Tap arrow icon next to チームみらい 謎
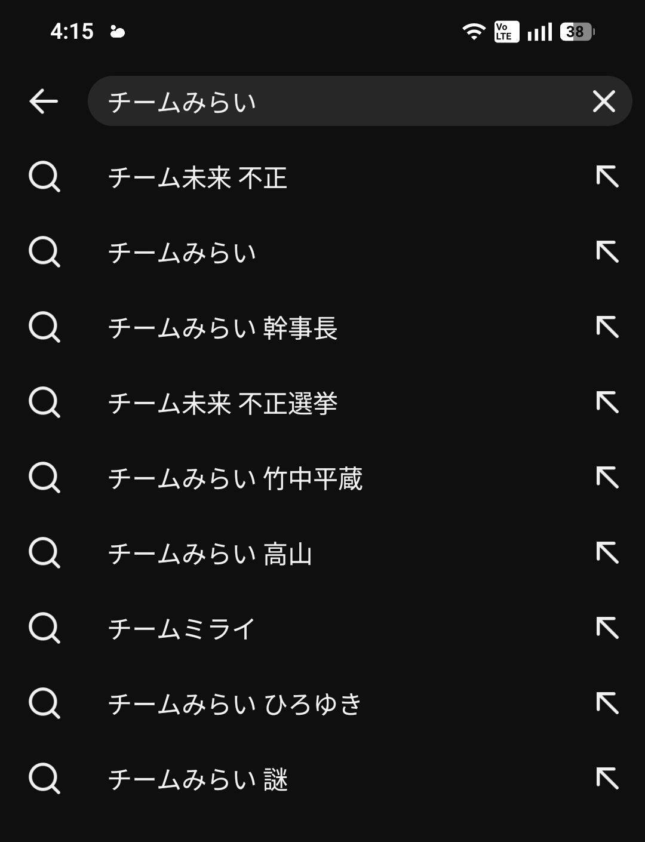Viewport: 645px width, 842px height. (x=607, y=779)
